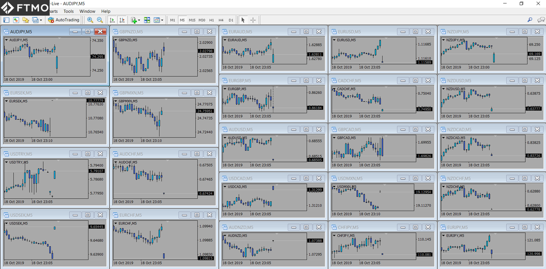
Task: Expand one-click trading triangle on NZDJPY chart
Action: tap(444, 40)
